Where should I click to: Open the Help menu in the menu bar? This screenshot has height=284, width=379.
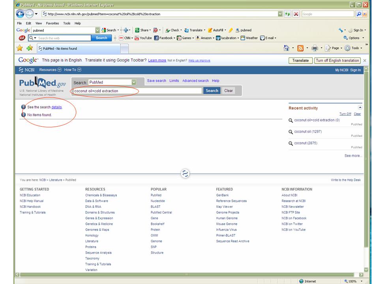(78, 23)
